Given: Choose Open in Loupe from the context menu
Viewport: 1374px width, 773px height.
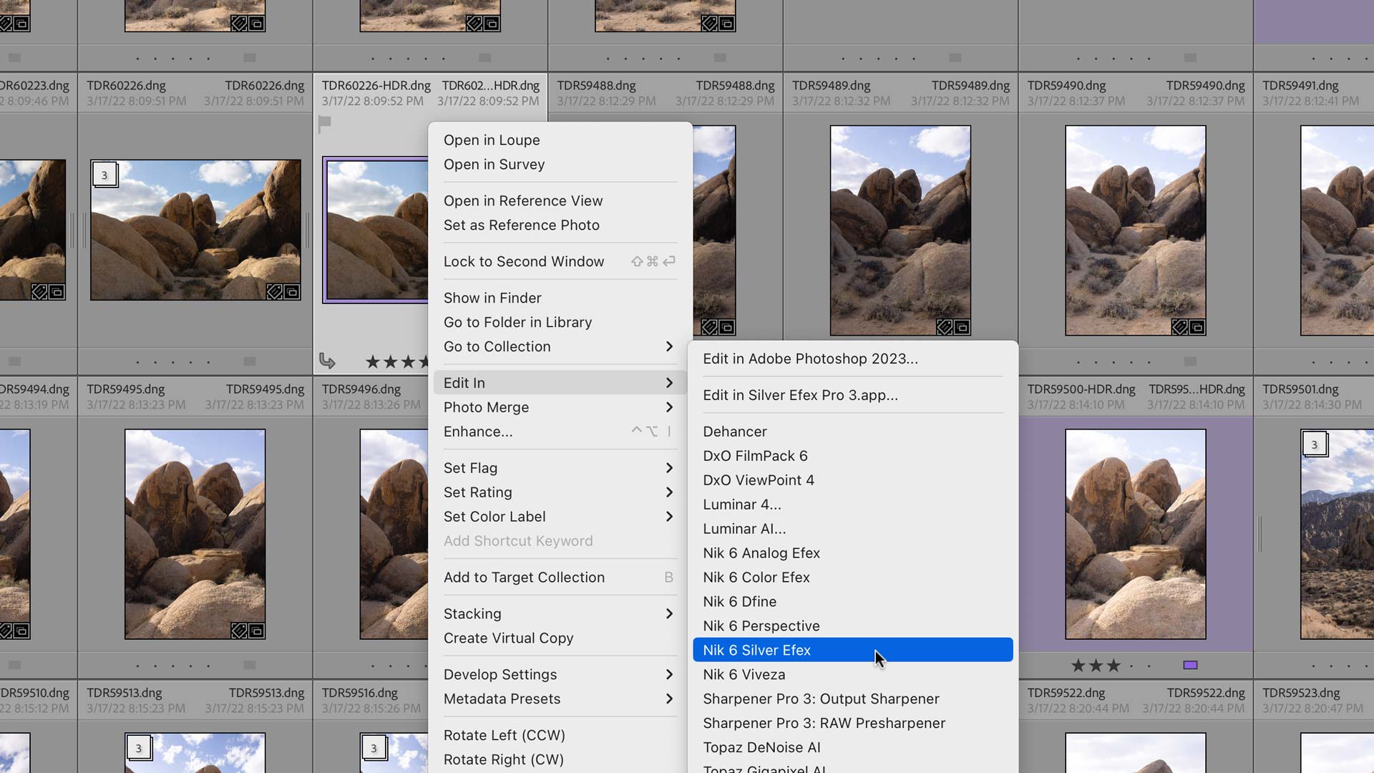Looking at the screenshot, I should [492, 140].
